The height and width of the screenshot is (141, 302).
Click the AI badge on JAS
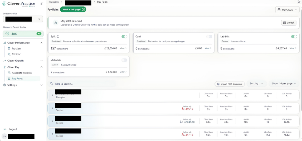pyautogui.click(x=39, y=34)
